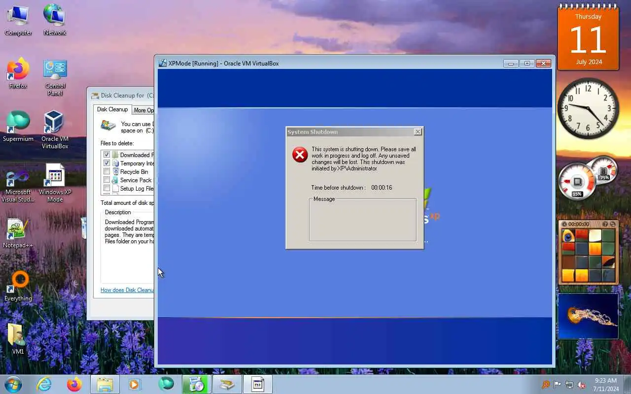Viewport: 631px width, 394px height.
Task: Check the Service Pack backup checkbox
Action: point(106,180)
